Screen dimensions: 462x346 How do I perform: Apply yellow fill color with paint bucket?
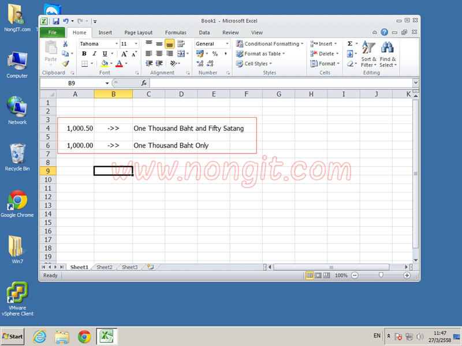pos(105,63)
